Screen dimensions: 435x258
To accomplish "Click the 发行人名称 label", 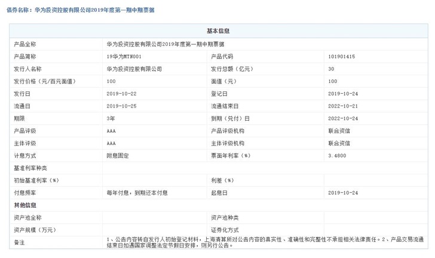I will tap(27, 69).
